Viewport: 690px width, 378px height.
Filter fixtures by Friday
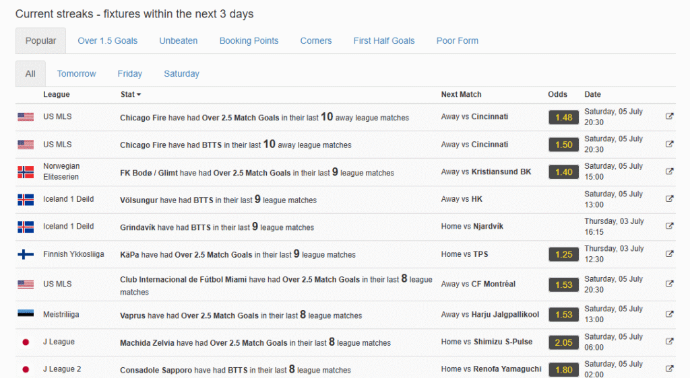[x=130, y=74]
